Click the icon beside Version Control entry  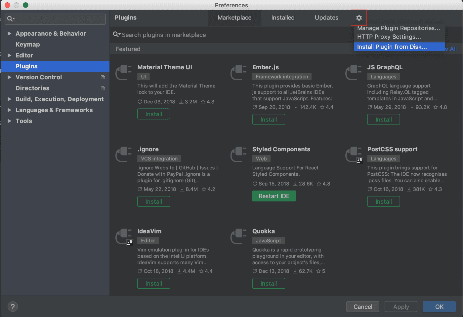[103, 77]
